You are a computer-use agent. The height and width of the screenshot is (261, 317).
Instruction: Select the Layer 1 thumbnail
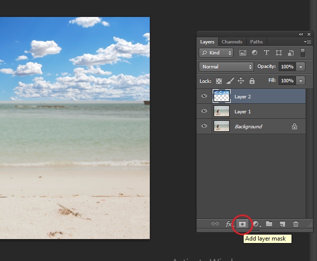click(x=221, y=111)
